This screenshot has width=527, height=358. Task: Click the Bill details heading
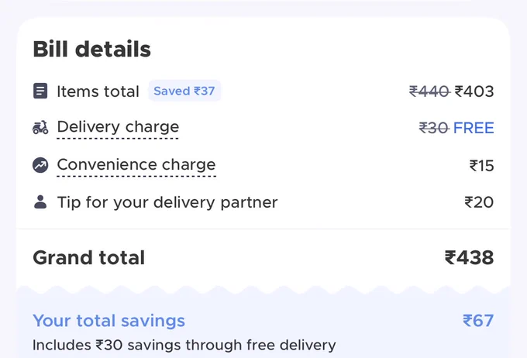(91, 49)
